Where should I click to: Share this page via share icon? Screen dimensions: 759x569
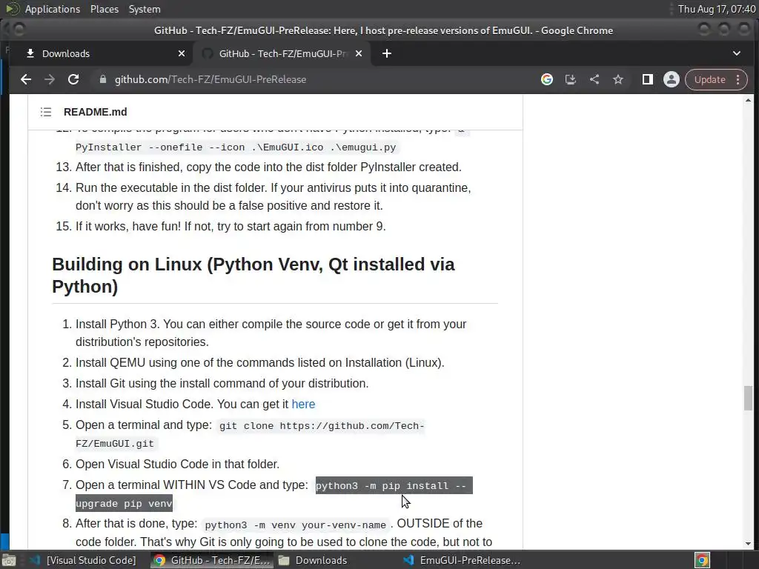(594, 79)
